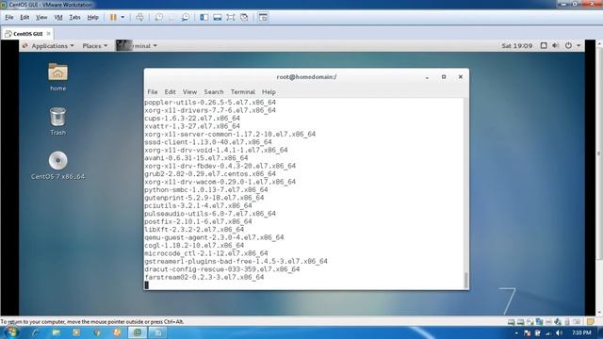Screen dimensions: 603x339
Task: Open the VMware Help menu
Action: tap(92, 17)
